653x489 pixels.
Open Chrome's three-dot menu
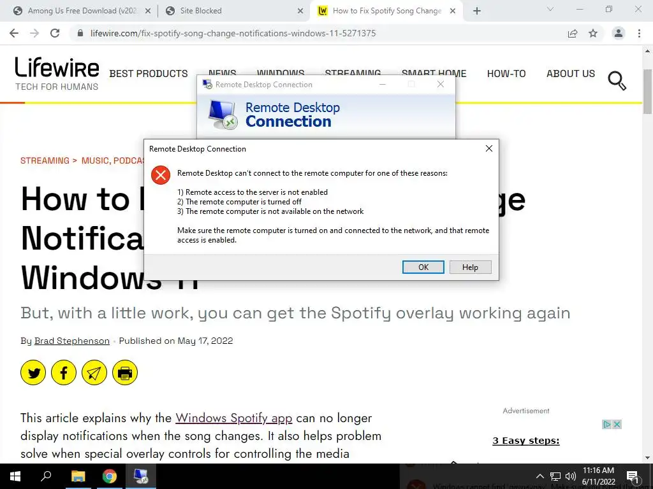pyautogui.click(x=639, y=33)
